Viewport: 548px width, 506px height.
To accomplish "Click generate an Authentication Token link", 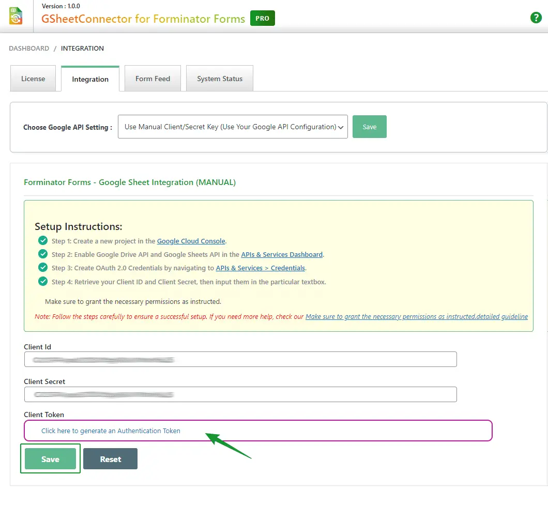I will (111, 431).
